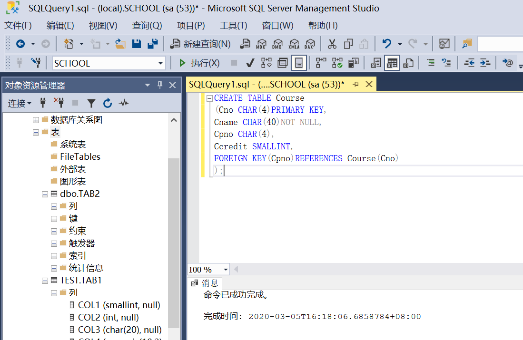Click the quick launch search field
This screenshot has width=523, height=340.
coord(500,44)
